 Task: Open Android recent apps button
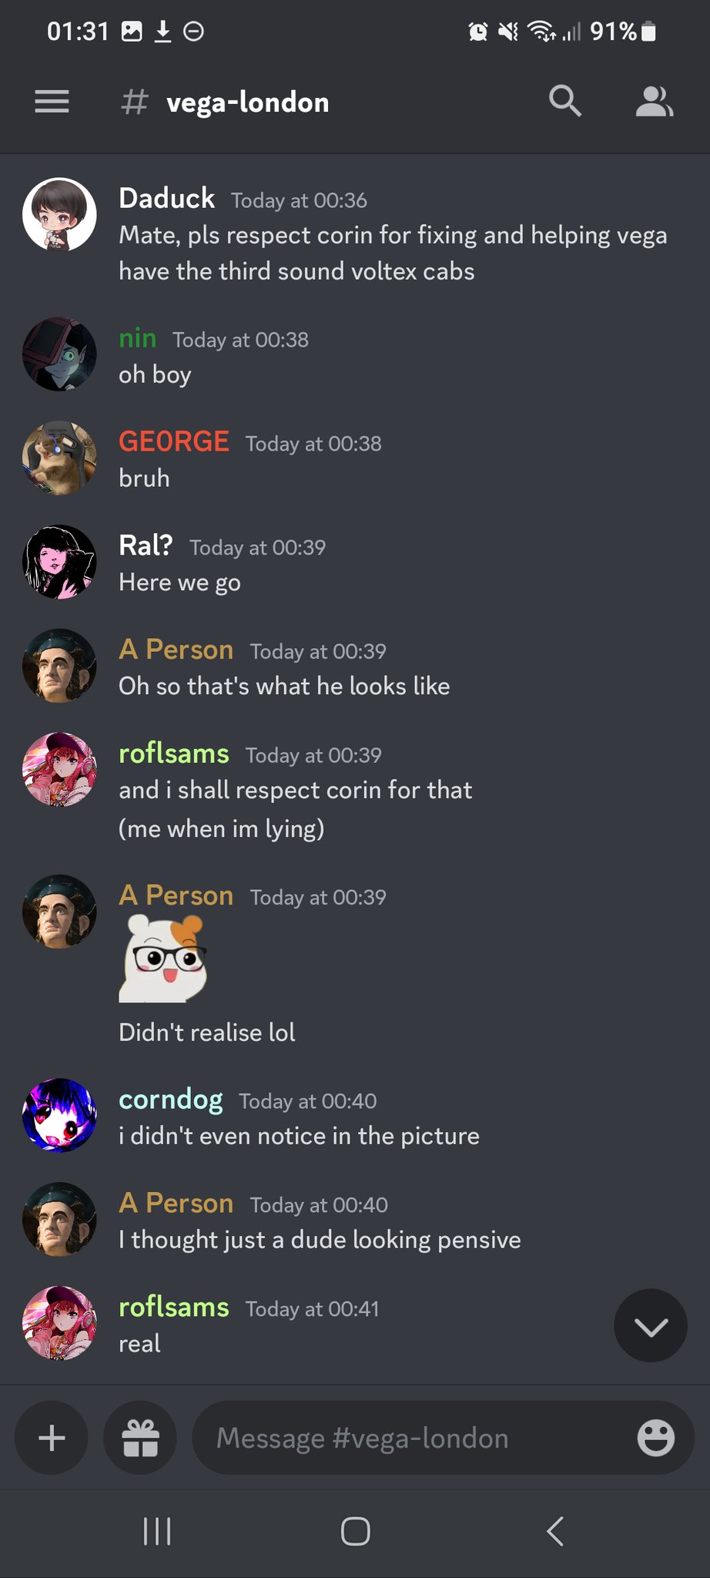[157, 1531]
